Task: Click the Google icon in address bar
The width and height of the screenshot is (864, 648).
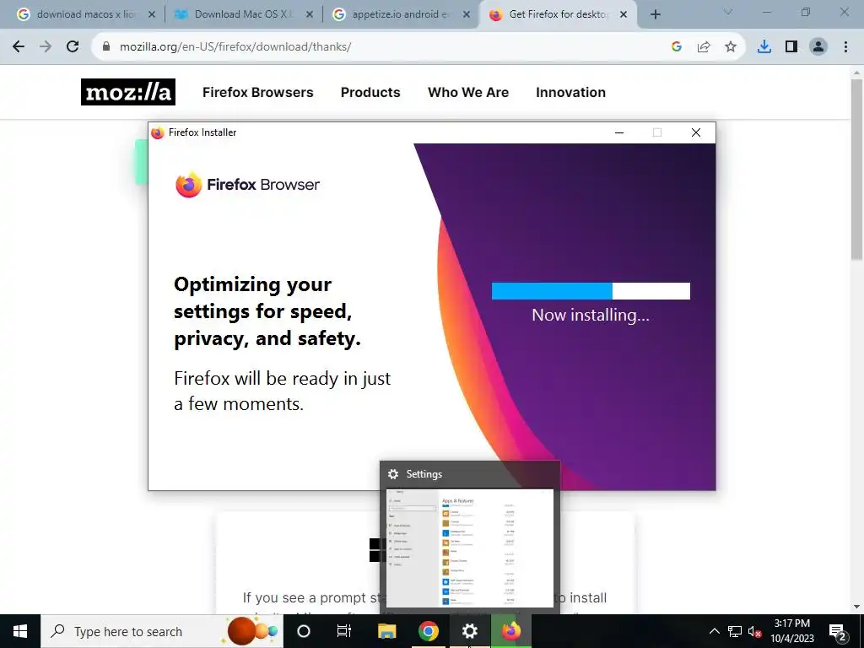Action: (677, 47)
